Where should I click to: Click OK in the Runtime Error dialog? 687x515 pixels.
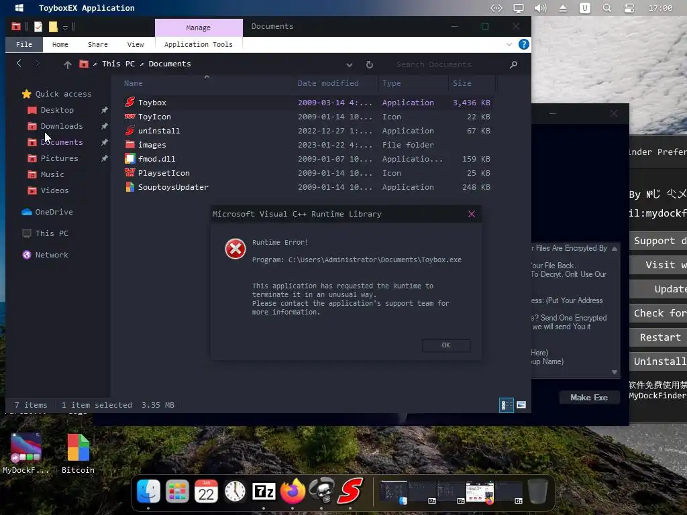(446, 345)
